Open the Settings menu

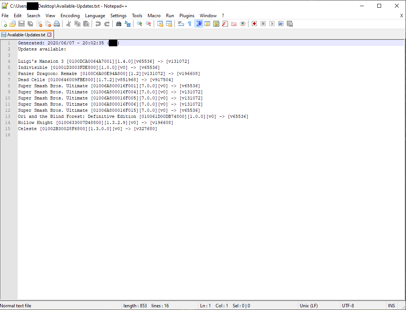click(x=118, y=16)
